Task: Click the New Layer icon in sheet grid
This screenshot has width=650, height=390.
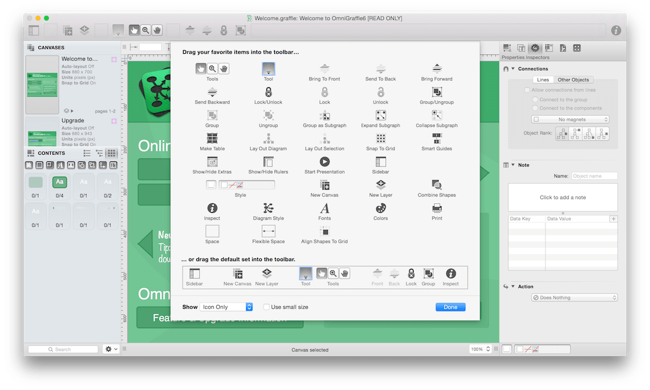Action: (381, 184)
